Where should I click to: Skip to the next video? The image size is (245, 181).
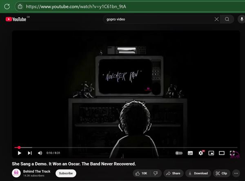tap(30, 153)
